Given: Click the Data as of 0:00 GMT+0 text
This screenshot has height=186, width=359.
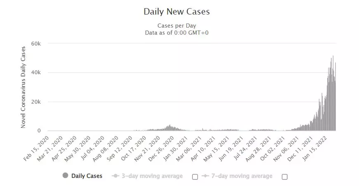Looking at the screenshot, I should pyautogui.click(x=177, y=33).
